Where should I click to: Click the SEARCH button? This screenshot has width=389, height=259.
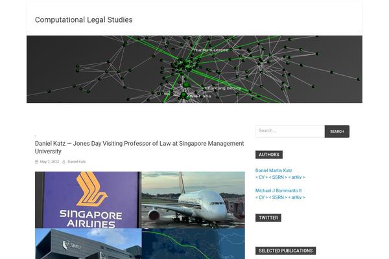(337, 131)
